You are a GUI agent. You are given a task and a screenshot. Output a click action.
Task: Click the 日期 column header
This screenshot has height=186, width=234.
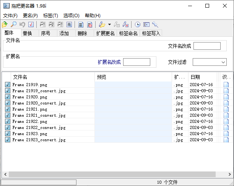pyautogui.click(x=203, y=77)
